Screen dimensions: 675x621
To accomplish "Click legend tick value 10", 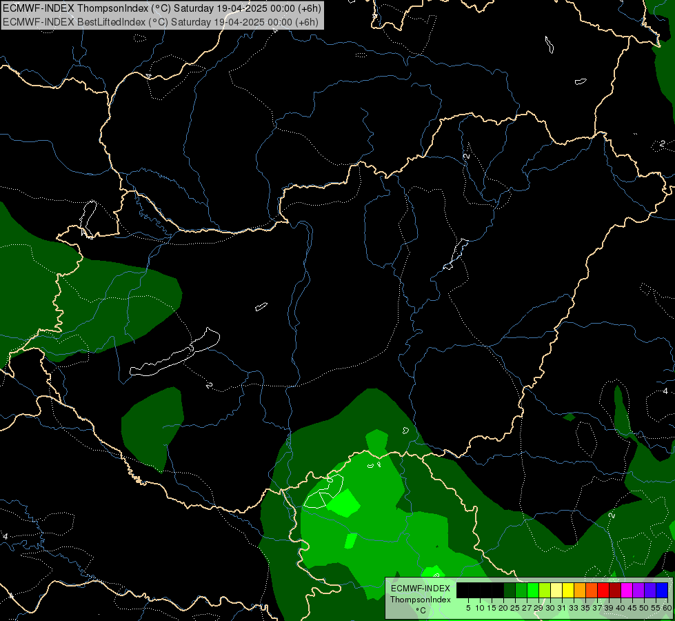I will pos(480,608).
